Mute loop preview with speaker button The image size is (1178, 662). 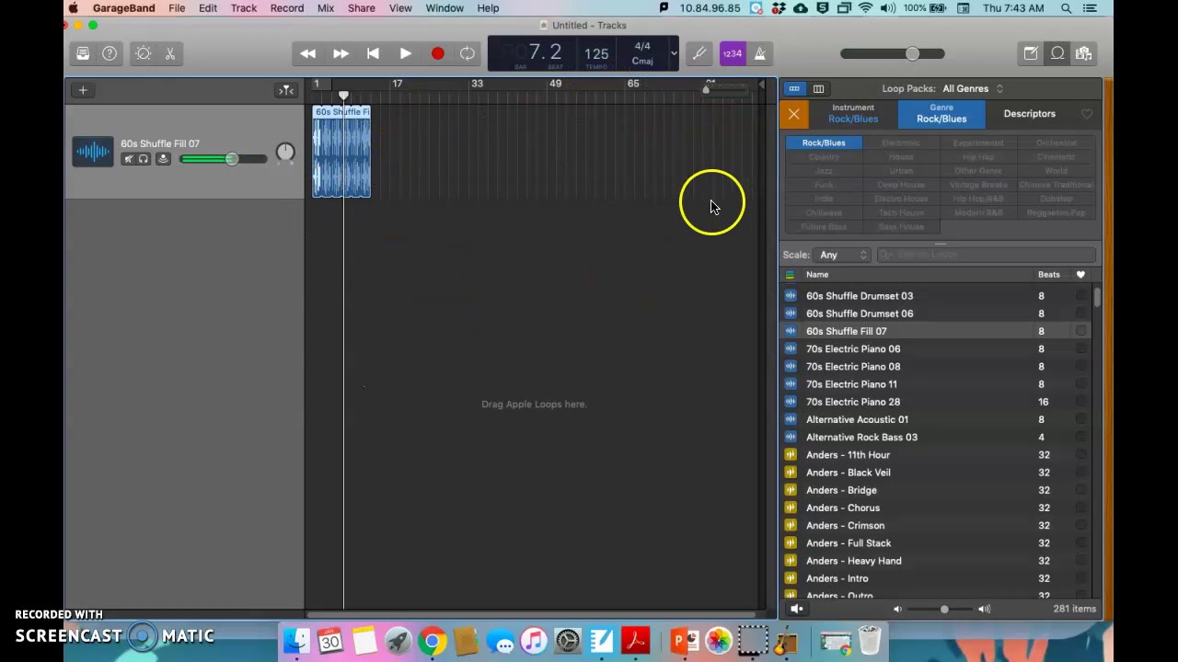click(797, 609)
